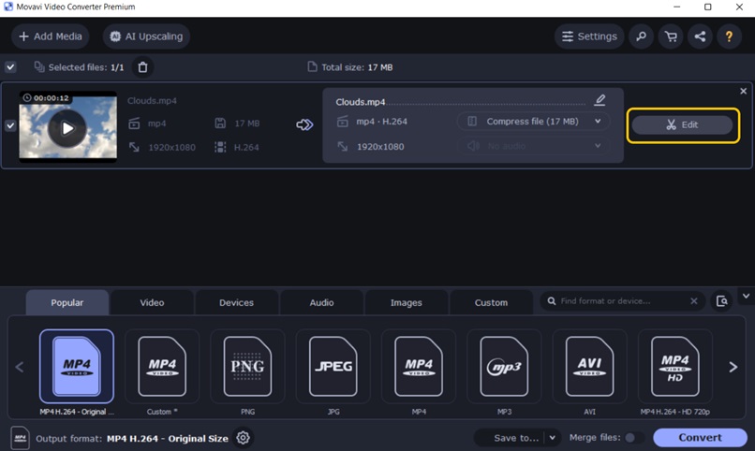Viewport: 755px width, 451px height.
Task: Open the Settings menu
Action: [589, 36]
